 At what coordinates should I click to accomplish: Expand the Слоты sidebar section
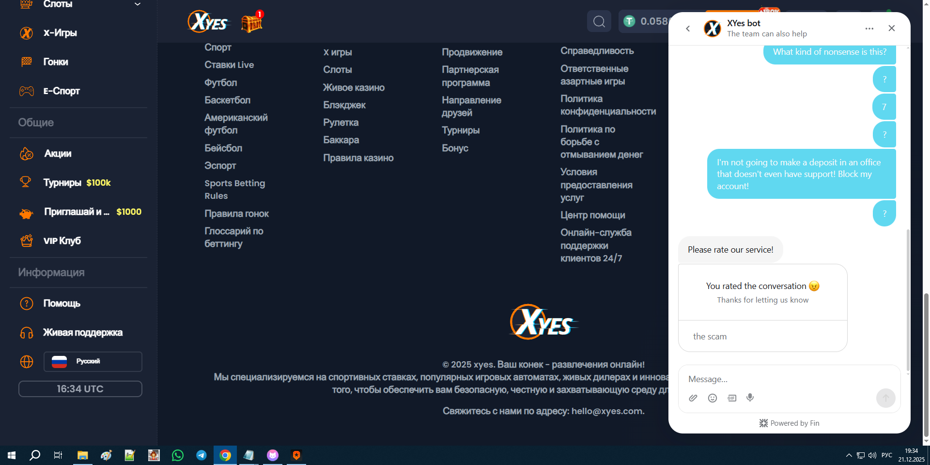pyautogui.click(x=137, y=4)
